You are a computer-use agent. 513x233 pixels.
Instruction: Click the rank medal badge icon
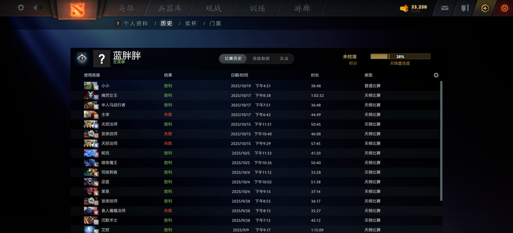[82, 58]
